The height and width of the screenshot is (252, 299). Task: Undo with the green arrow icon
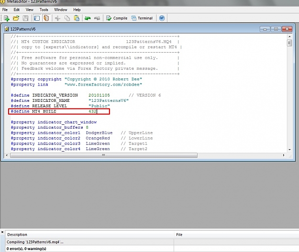pos(88,18)
